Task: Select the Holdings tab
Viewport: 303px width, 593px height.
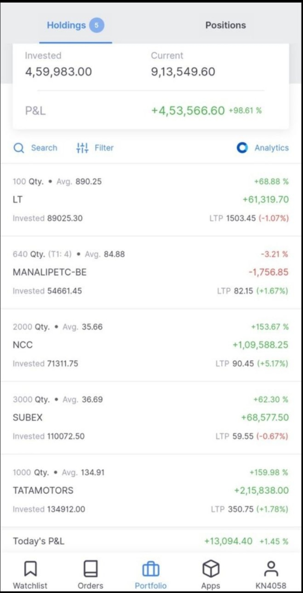Action: (66, 25)
